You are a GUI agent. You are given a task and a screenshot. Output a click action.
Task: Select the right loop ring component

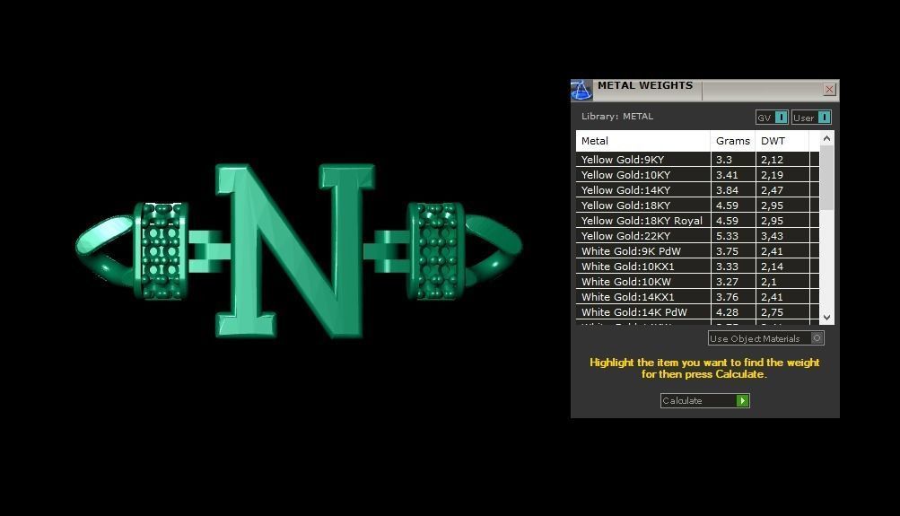point(493,249)
